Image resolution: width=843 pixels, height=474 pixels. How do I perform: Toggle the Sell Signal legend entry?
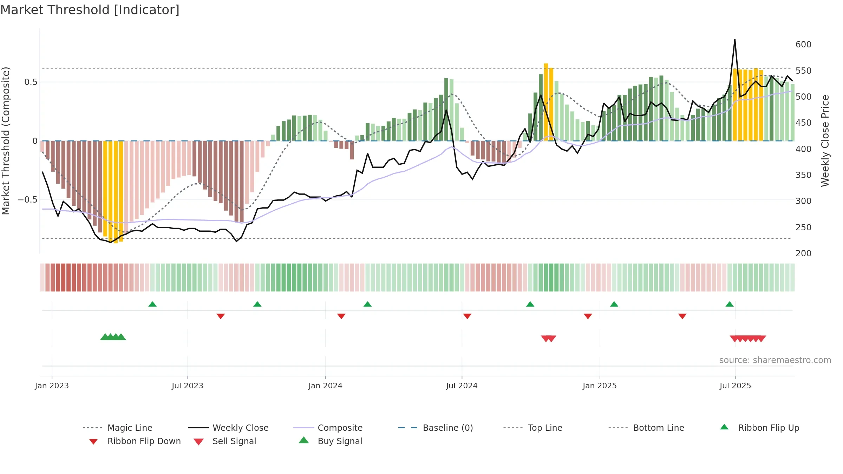(x=225, y=441)
